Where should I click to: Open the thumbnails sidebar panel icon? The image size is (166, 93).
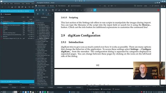click(43, 14)
